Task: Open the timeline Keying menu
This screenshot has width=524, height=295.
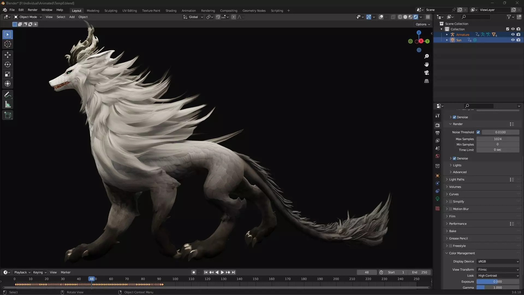Action: click(x=40, y=272)
